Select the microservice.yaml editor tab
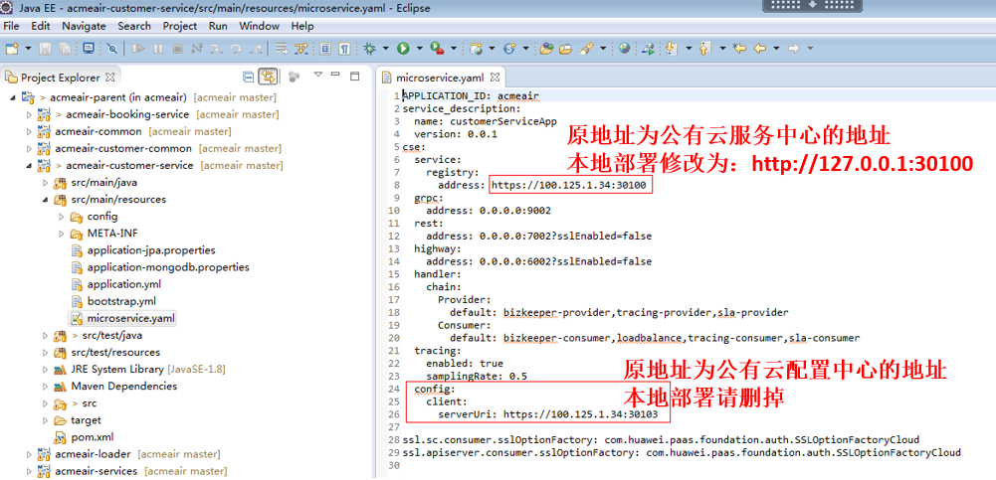Image resolution: width=996 pixels, height=480 pixels. pyautogui.click(x=439, y=78)
